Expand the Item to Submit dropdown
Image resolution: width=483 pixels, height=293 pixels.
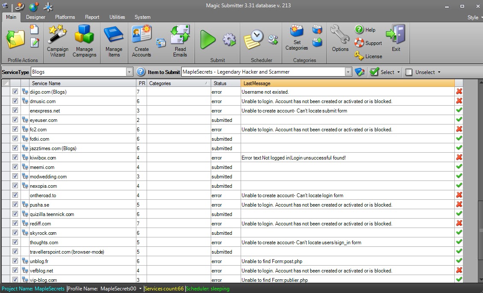(348, 72)
